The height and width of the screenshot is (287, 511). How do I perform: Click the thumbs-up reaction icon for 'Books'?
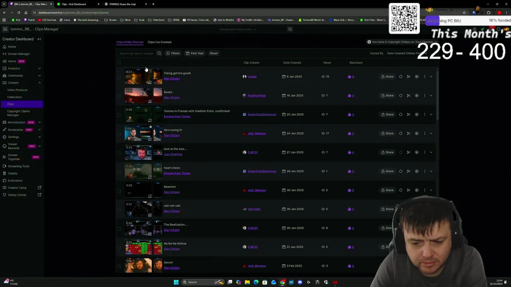pos(349,96)
